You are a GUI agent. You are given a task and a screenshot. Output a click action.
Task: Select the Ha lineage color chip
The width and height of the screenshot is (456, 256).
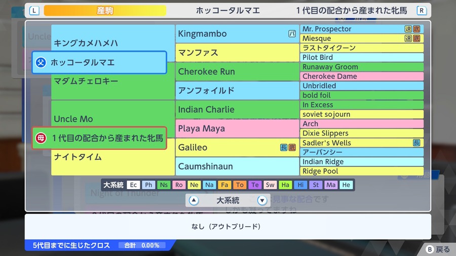point(285,185)
